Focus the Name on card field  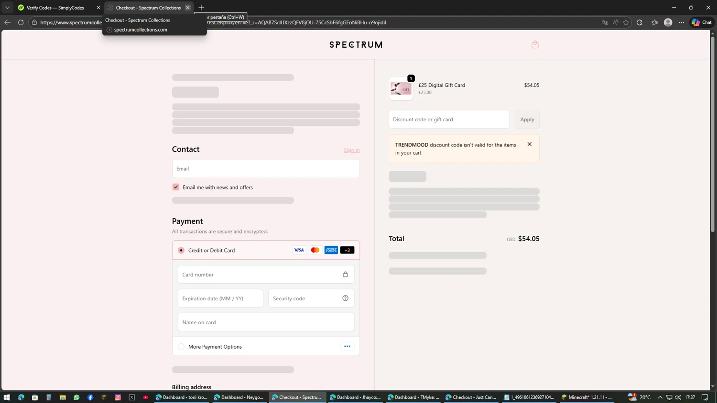click(x=266, y=322)
